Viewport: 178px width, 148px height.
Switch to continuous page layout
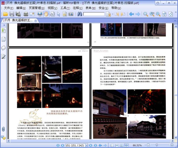(x=117, y=145)
